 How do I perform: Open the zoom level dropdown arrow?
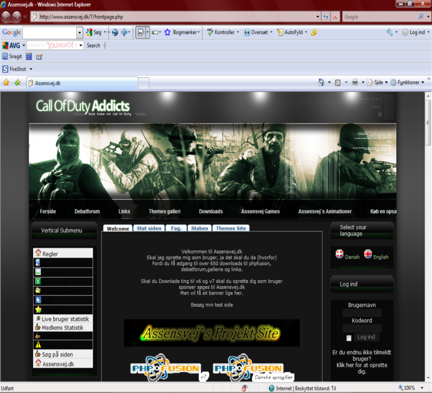[422, 388]
